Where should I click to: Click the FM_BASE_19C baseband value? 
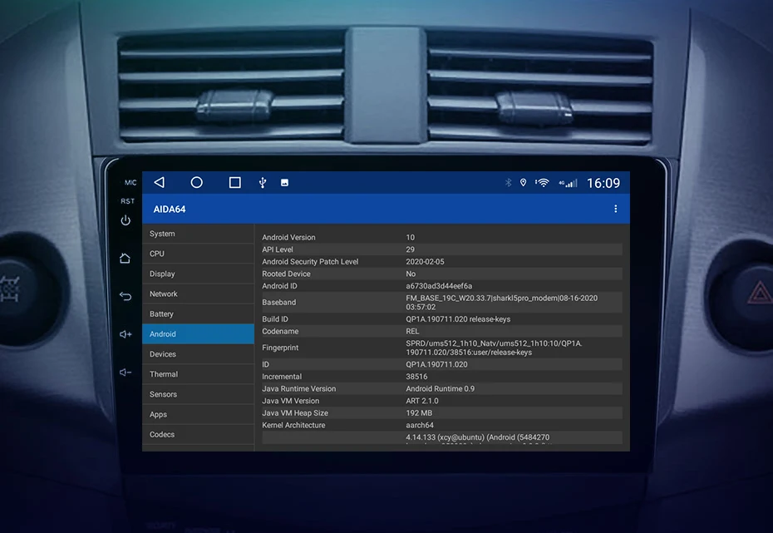501,302
